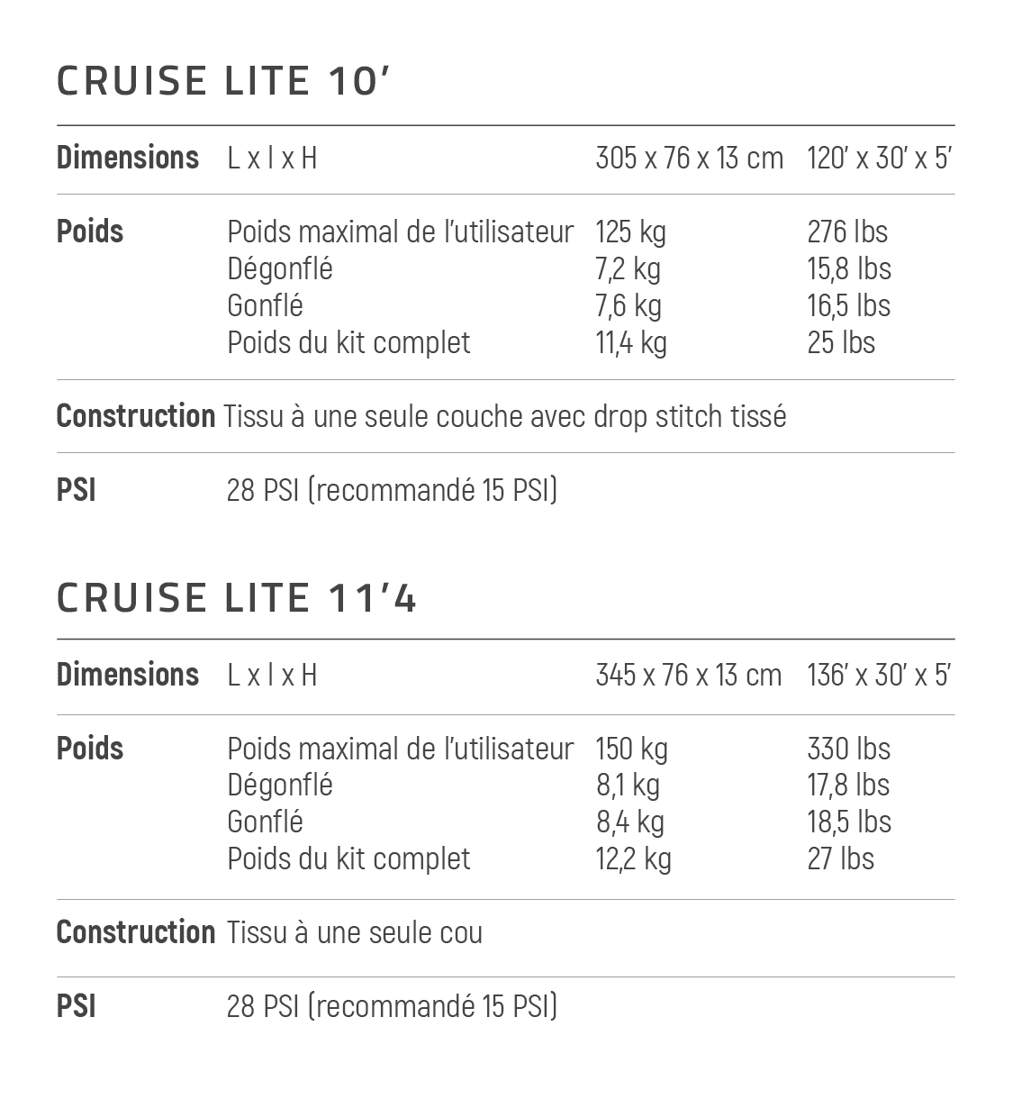Screen dimensions: 1013x1099
Task: Select the first 28 PSI recommendation text
Action: [393, 491]
